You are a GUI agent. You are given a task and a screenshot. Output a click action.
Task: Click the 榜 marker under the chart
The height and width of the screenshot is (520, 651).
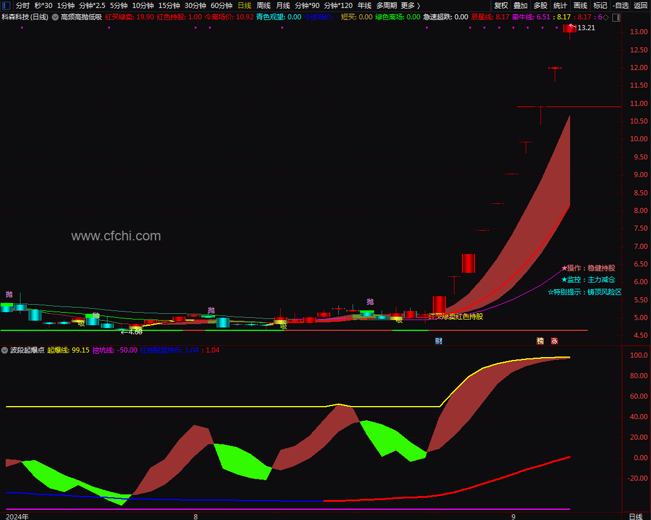click(540, 341)
